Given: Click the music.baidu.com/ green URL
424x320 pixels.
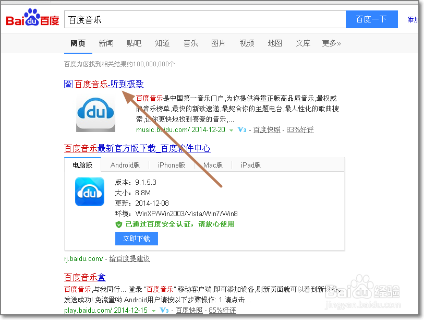Looking at the screenshot, I should pyautogui.click(x=163, y=130).
